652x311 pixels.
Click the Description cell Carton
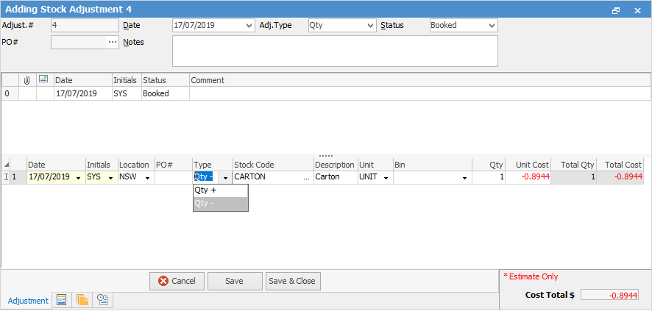point(336,177)
